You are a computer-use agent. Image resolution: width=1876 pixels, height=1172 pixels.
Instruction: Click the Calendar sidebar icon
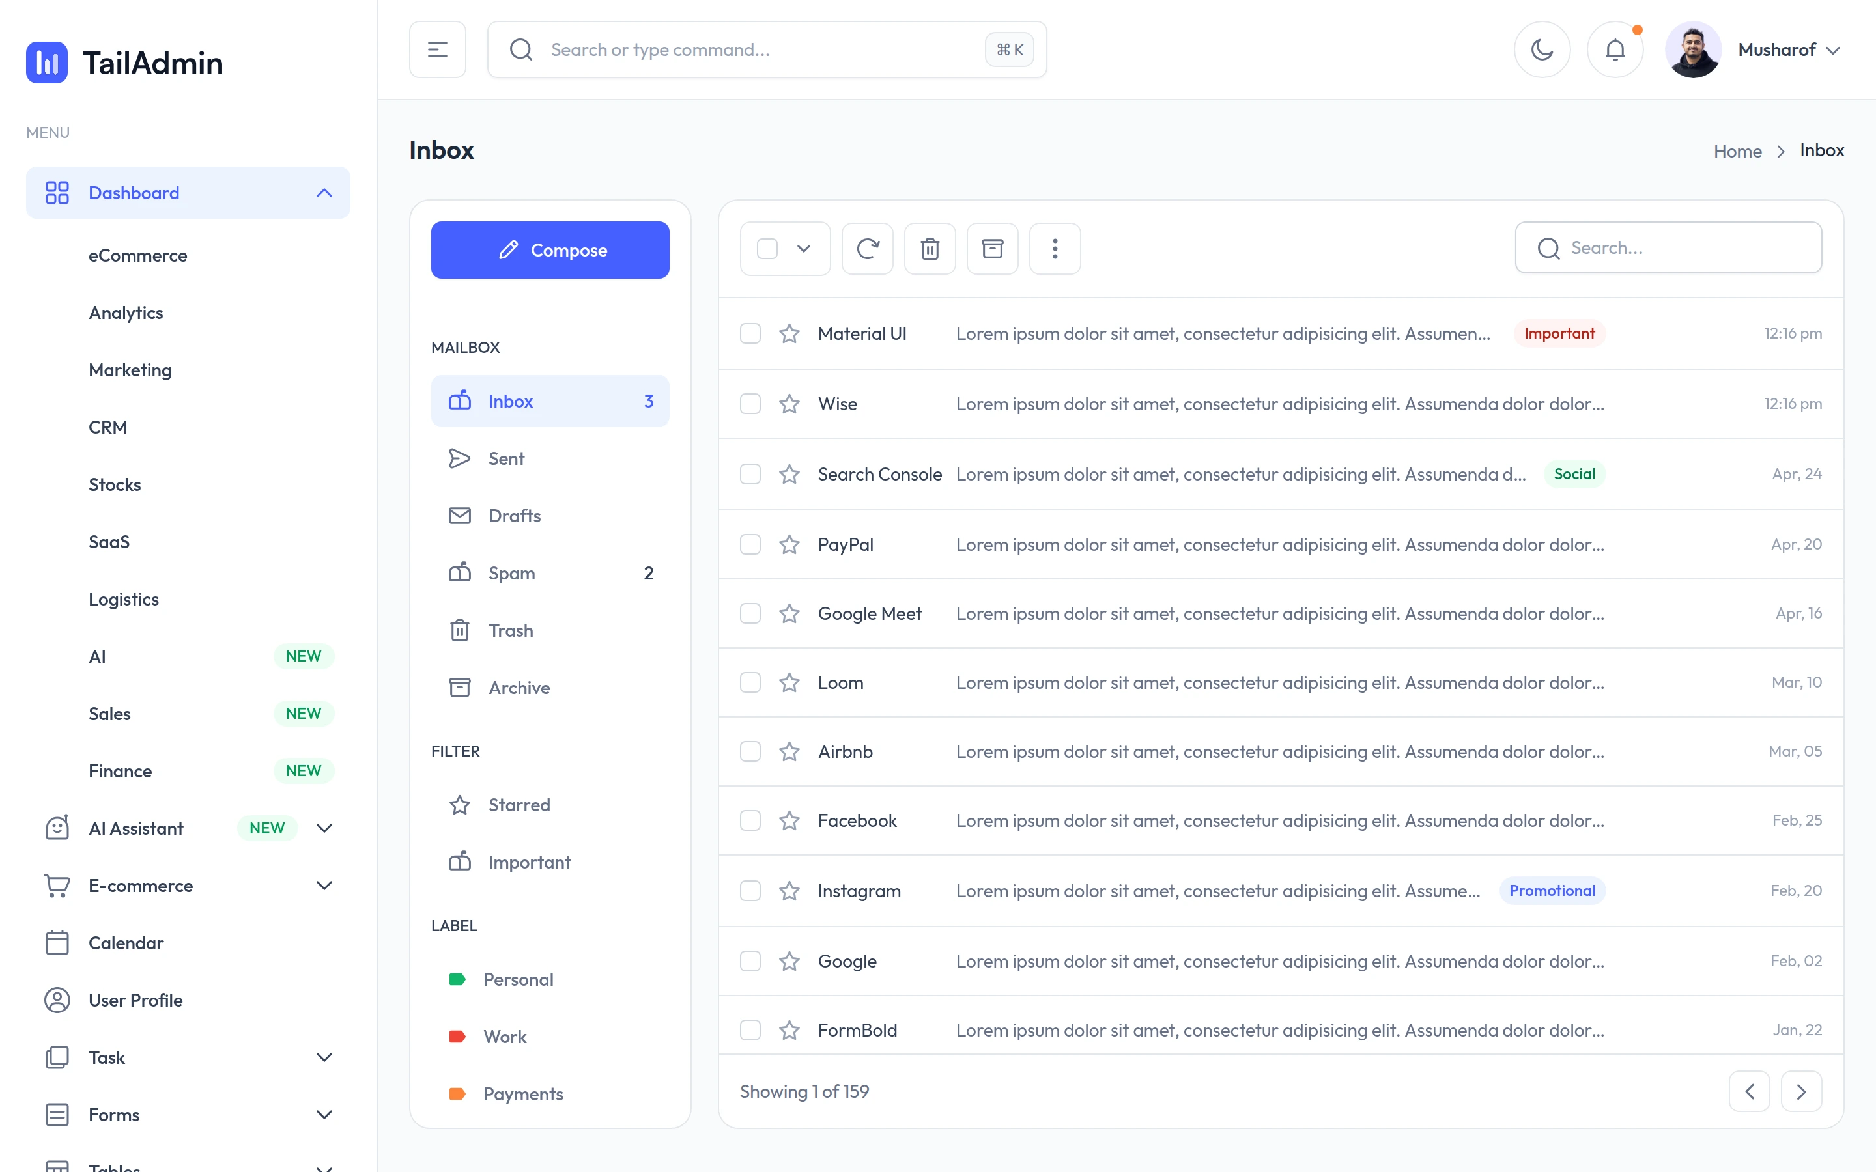[57, 943]
